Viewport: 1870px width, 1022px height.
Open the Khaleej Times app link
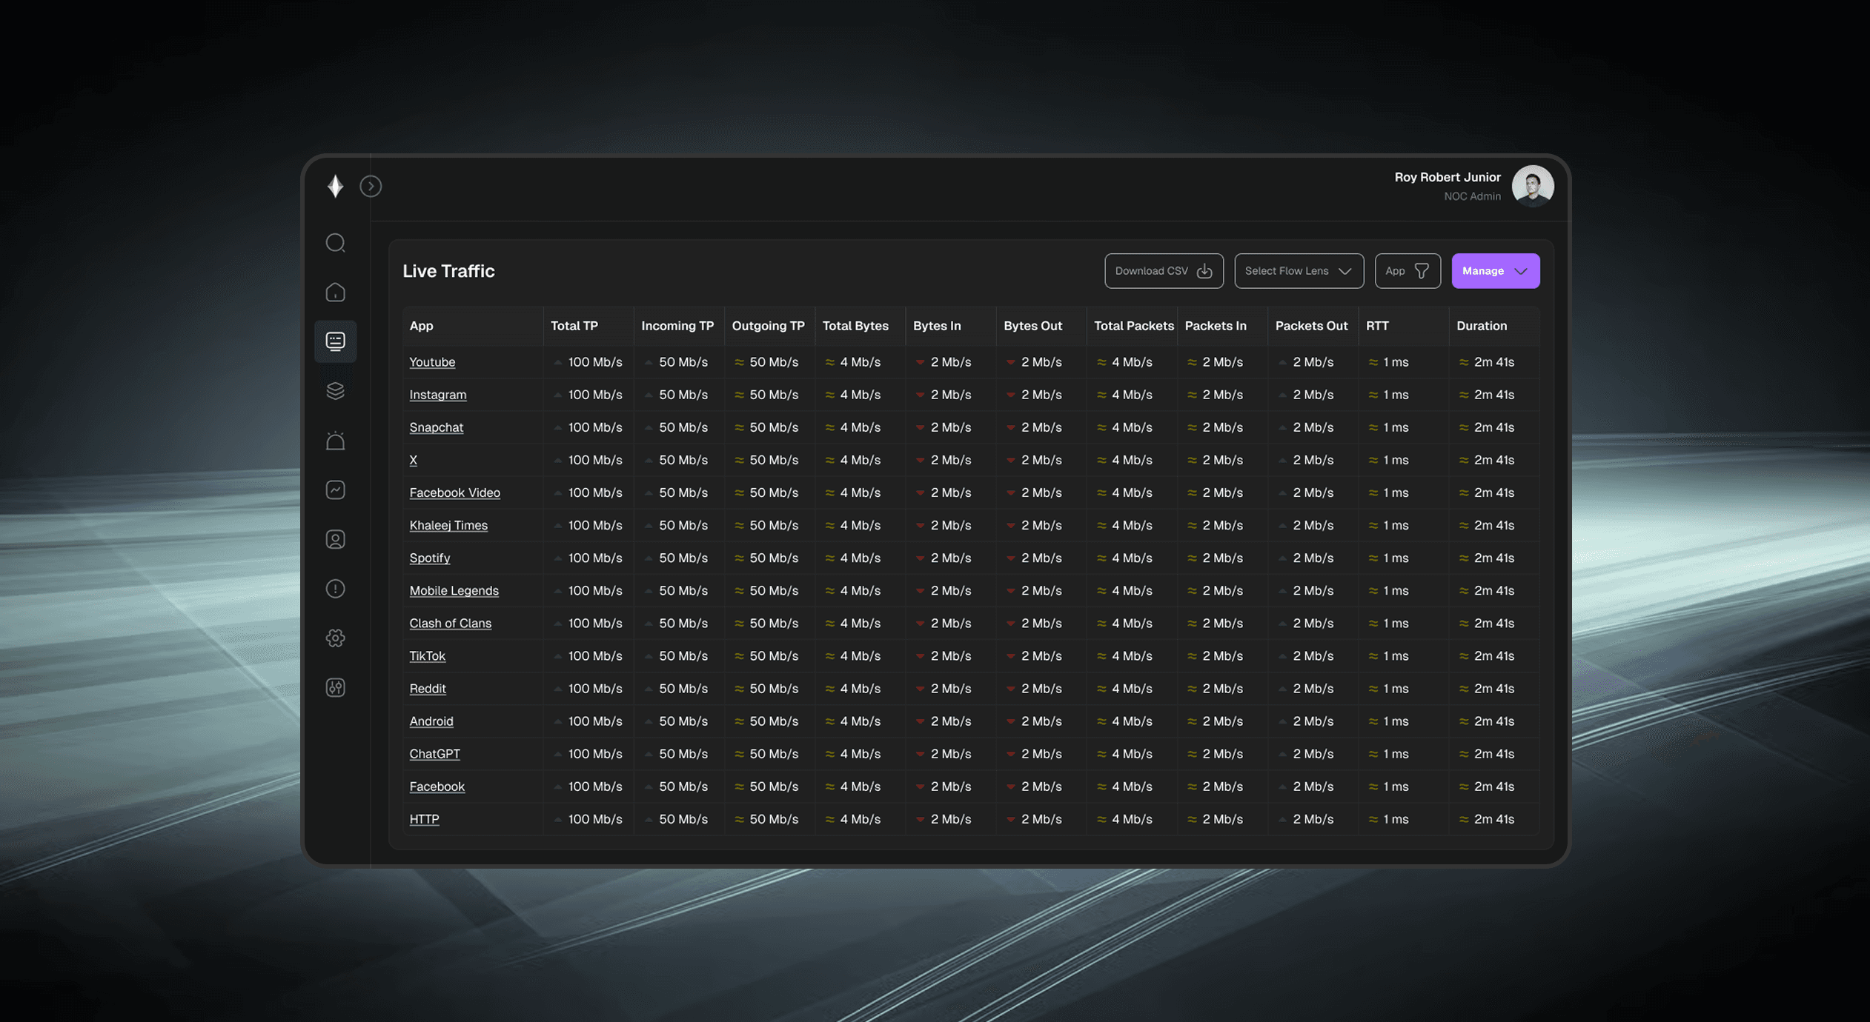448,525
